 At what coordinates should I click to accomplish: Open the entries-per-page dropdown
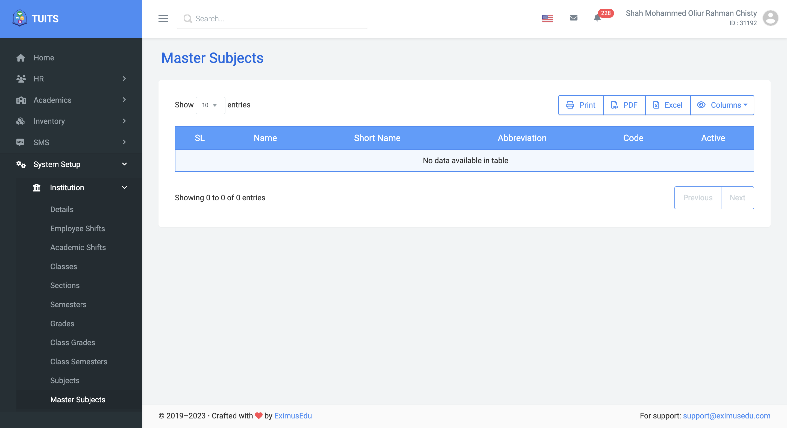[x=210, y=105]
